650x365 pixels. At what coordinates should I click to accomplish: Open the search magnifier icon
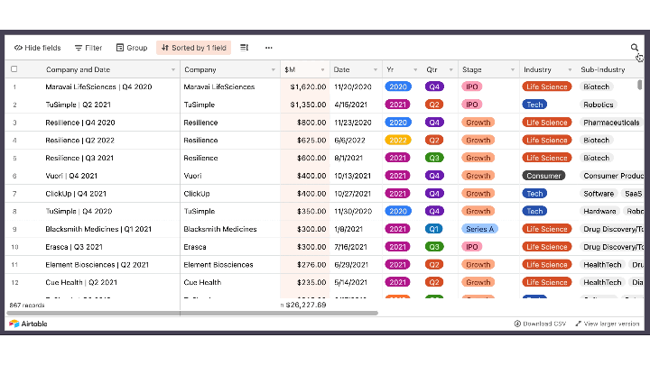[635, 48]
